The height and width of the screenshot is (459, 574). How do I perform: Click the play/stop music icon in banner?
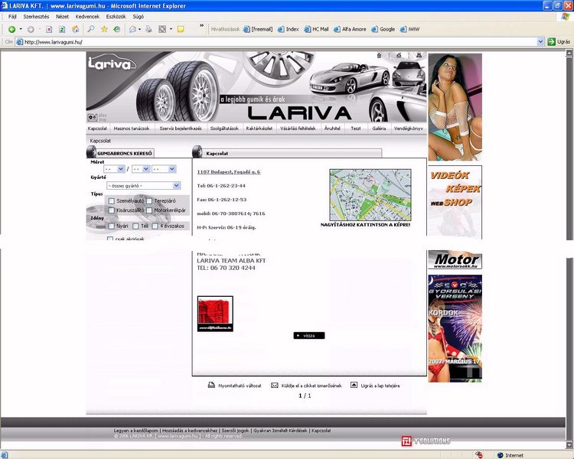93,117
